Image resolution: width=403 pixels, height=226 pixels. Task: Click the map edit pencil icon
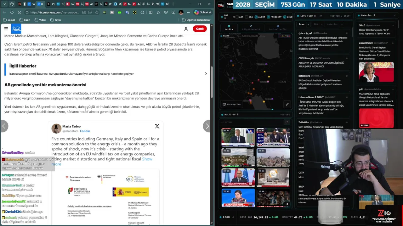click(x=287, y=104)
